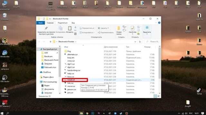Select the file busy.ani
The height and width of the screenshot is (115, 206).
(71, 57)
